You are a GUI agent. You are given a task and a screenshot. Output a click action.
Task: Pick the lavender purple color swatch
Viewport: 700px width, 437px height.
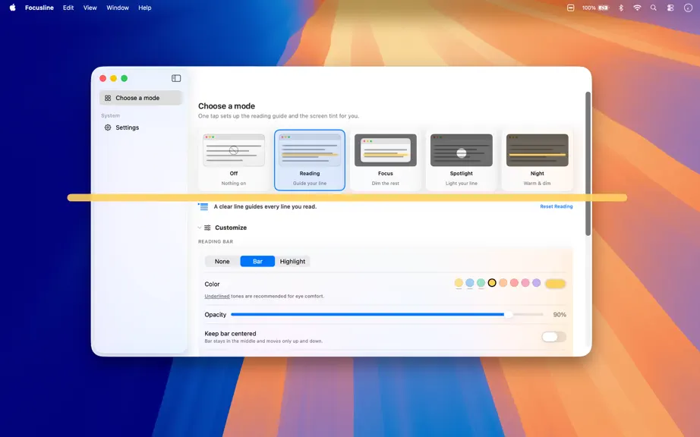(x=537, y=283)
